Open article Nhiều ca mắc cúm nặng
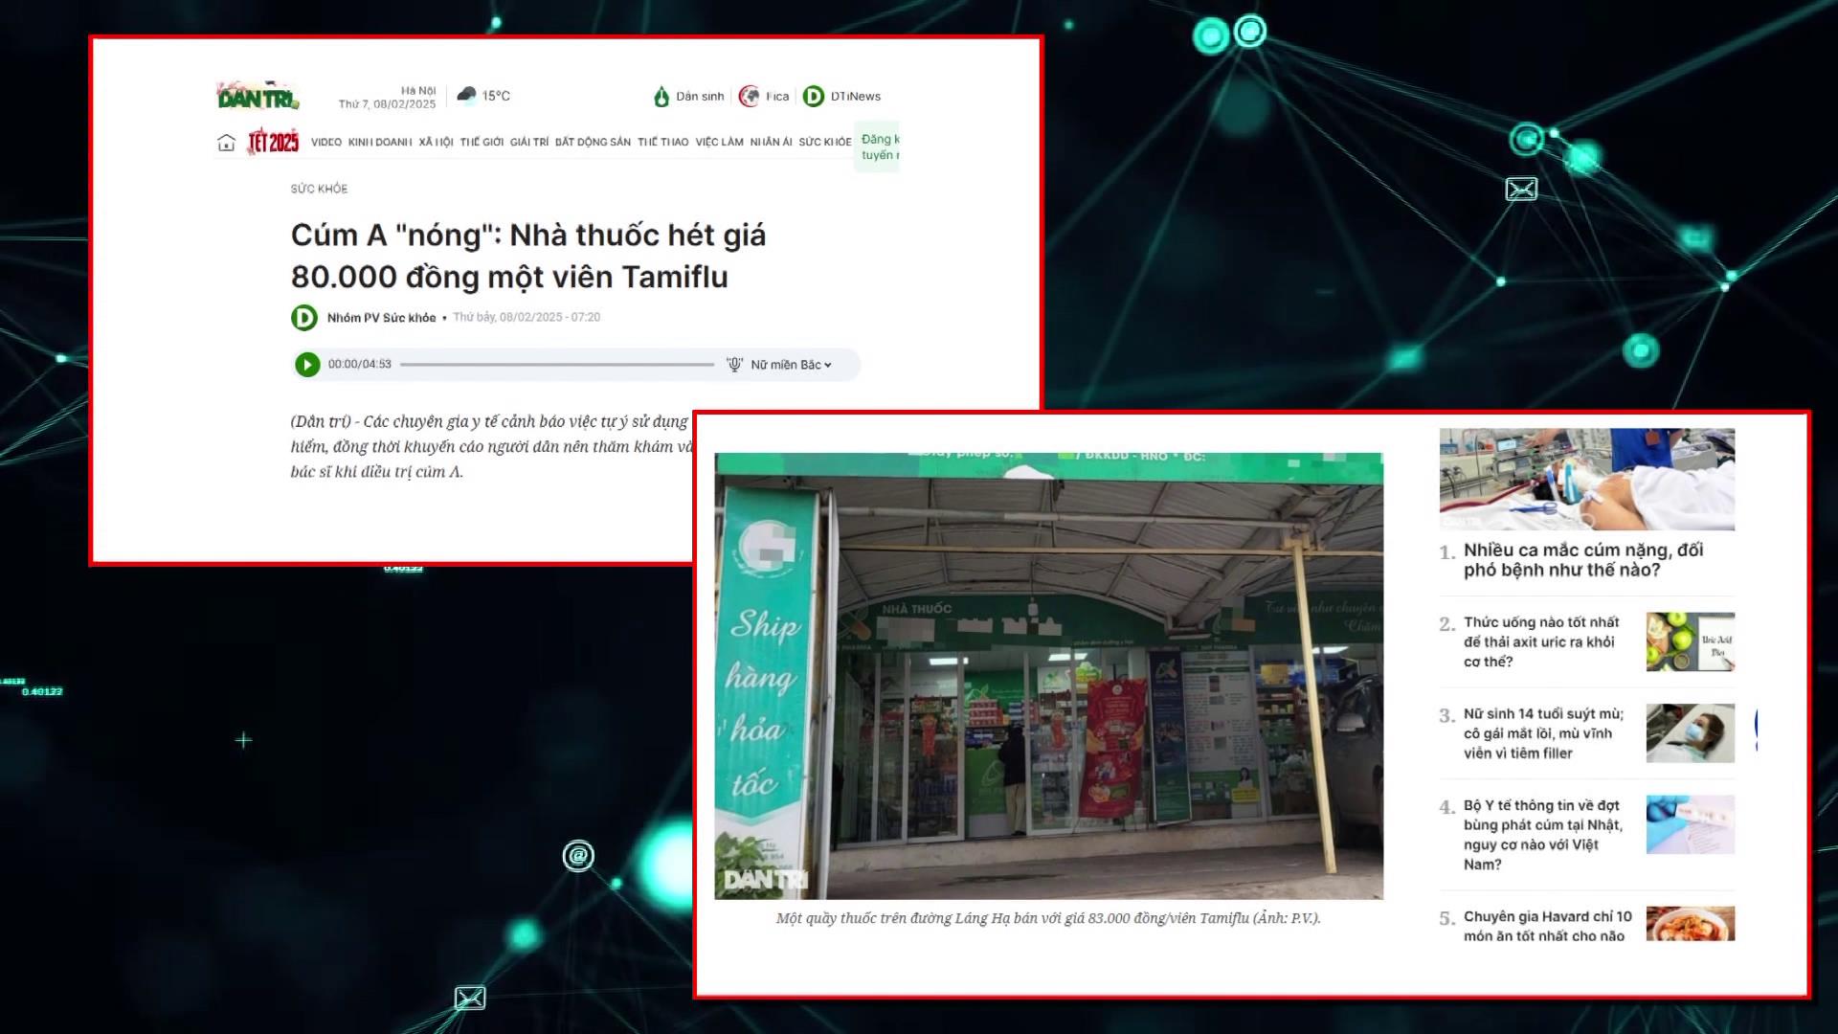This screenshot has height=1034, width=1838. (x=1583, y=560)
